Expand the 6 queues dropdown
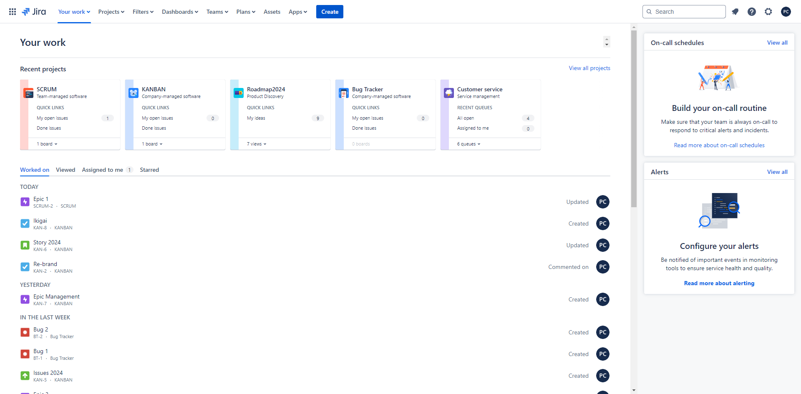The image size is (801, 394). point(469,144)
